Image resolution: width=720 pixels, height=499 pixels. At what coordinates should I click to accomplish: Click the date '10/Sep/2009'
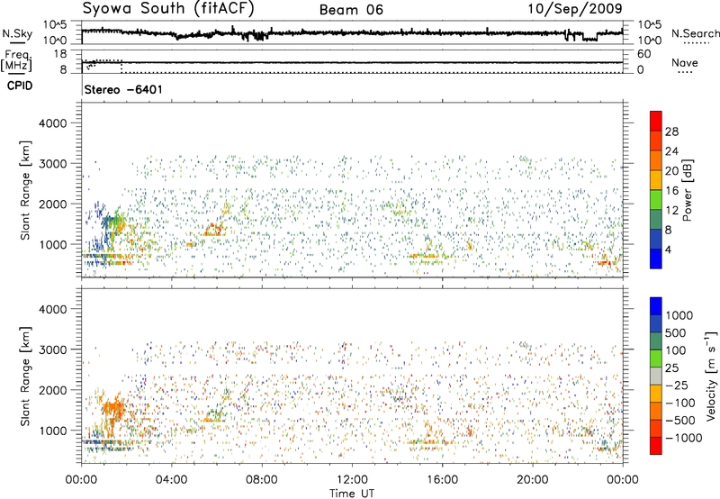(x=575, y=8)
